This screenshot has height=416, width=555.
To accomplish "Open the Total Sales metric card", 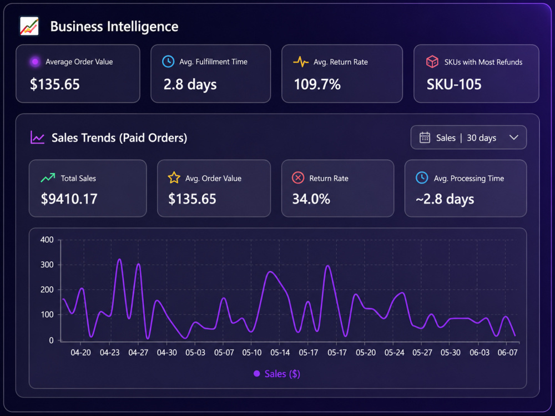I will pos(88,188).
